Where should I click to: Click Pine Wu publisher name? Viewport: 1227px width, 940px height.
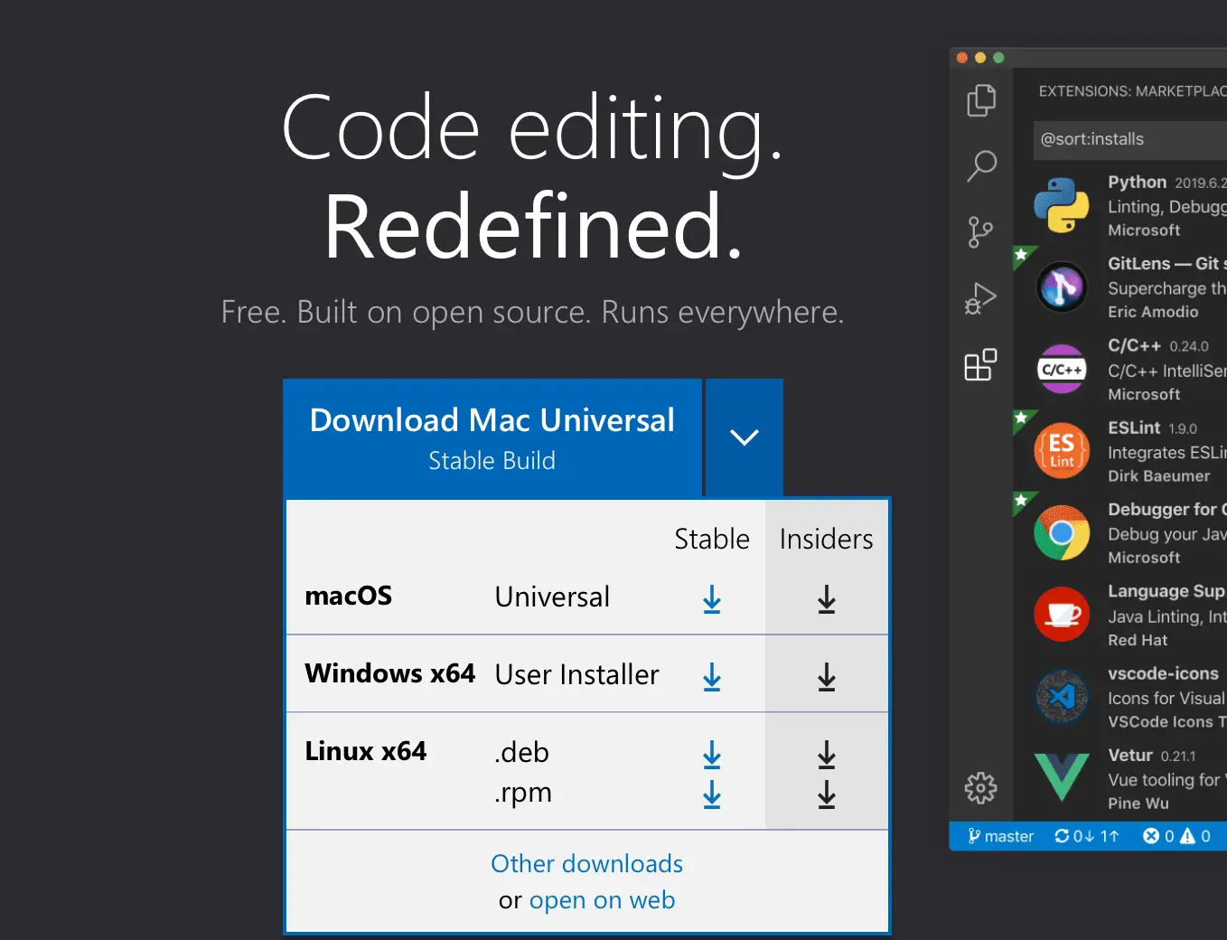[1138, 804]
